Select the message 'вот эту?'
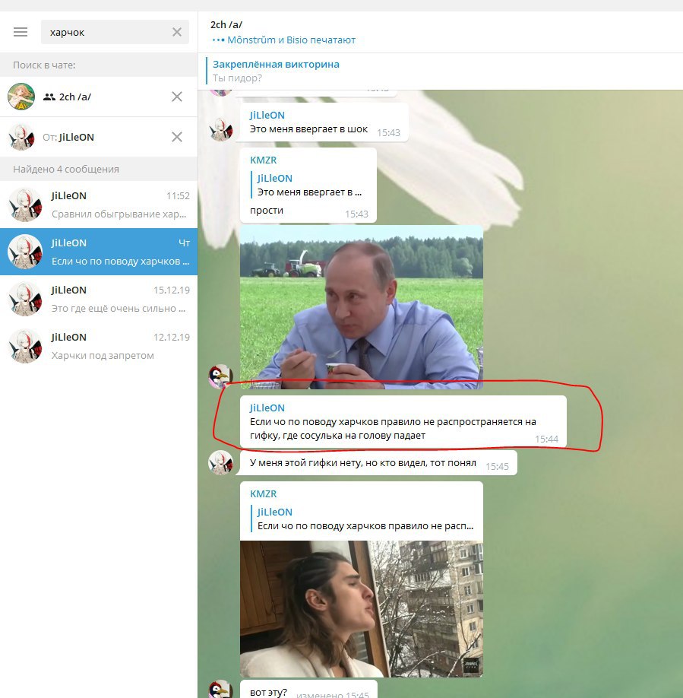 308,690
